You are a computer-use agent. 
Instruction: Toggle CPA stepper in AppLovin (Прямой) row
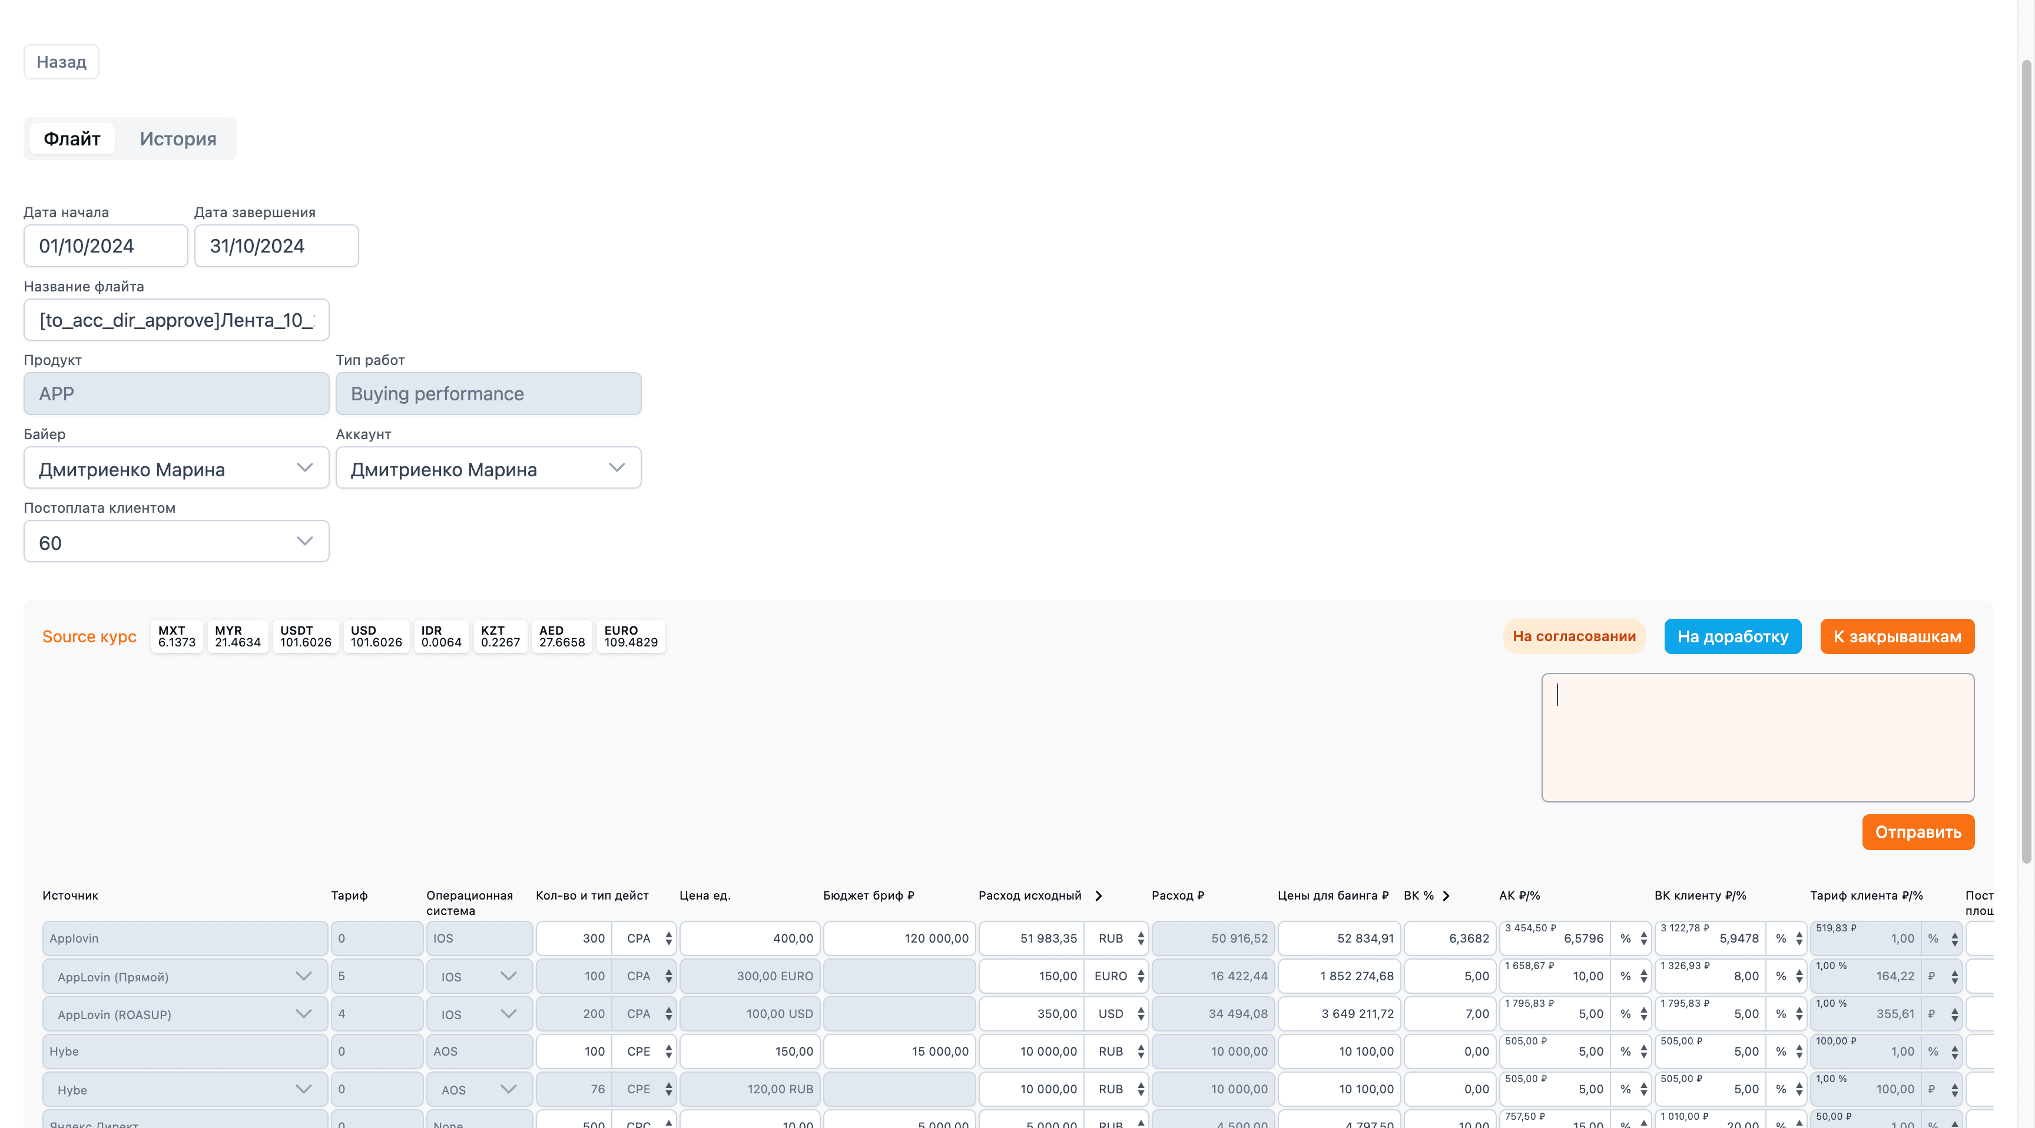pos(668,976)
